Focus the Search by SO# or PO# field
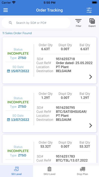Screen dimensions: 99x177 pyautogui.click(x=36, y=23)
